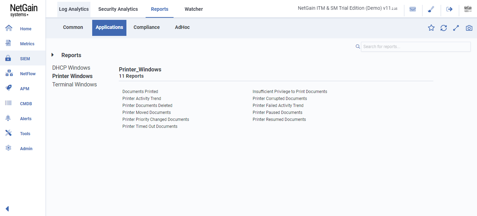
Task: Click the SIEM lock icon
Action: (8, 58)
